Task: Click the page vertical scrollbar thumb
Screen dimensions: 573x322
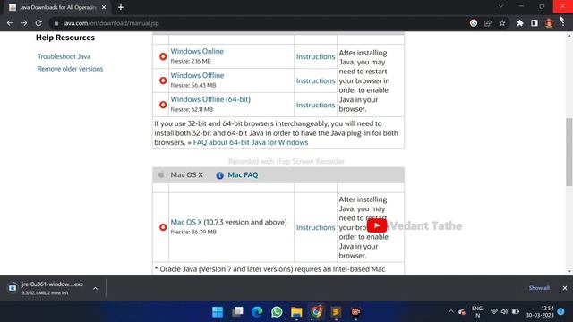Action: [569, 152]
